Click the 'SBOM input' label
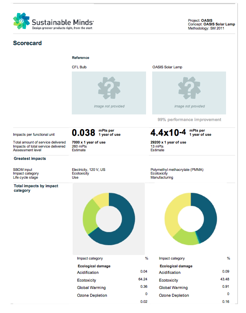Viewport: 246px width, 313px height. [x=22, y=170]
